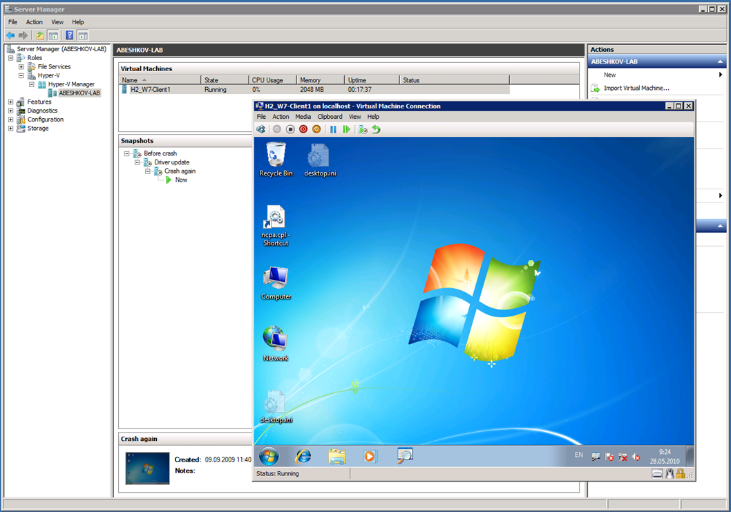Select the ABESHKOV-LAB tree item

tap(79, 93)
